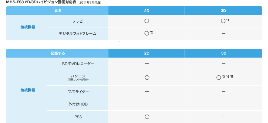Click the DVDライター row label
The height and width of the screenshot is (123, 268).
click(x=78, y=91)
